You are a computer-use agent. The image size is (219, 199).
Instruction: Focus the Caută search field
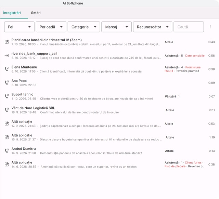[189, 27]
